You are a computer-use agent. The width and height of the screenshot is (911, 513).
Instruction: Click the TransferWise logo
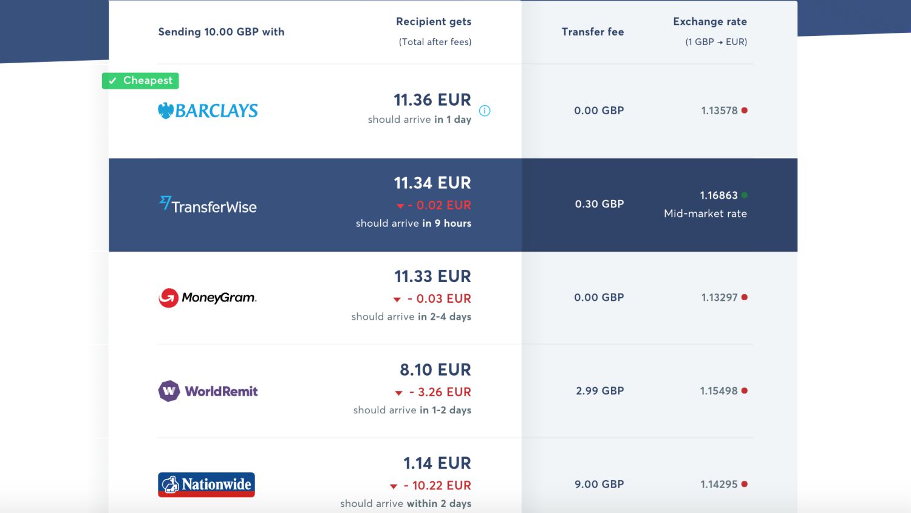(x=208, y=205)
